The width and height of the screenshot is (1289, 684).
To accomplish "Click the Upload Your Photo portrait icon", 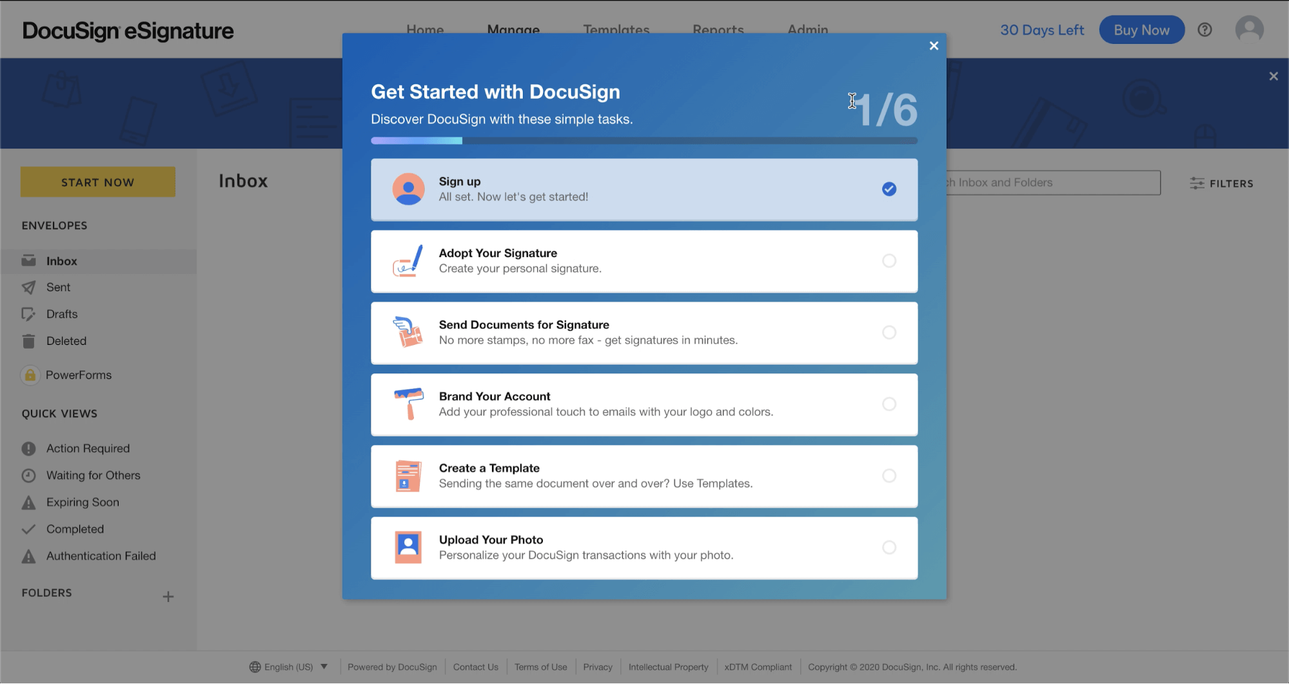I will point(408,547).
